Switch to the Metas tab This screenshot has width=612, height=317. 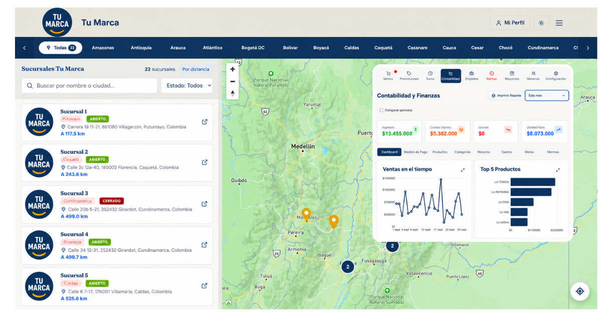(x=529, y=152)
